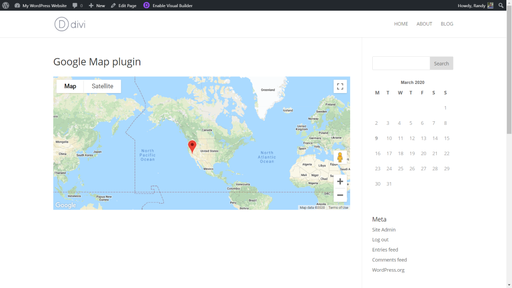Click the scrollbar down arrow

tap(509, 285)
